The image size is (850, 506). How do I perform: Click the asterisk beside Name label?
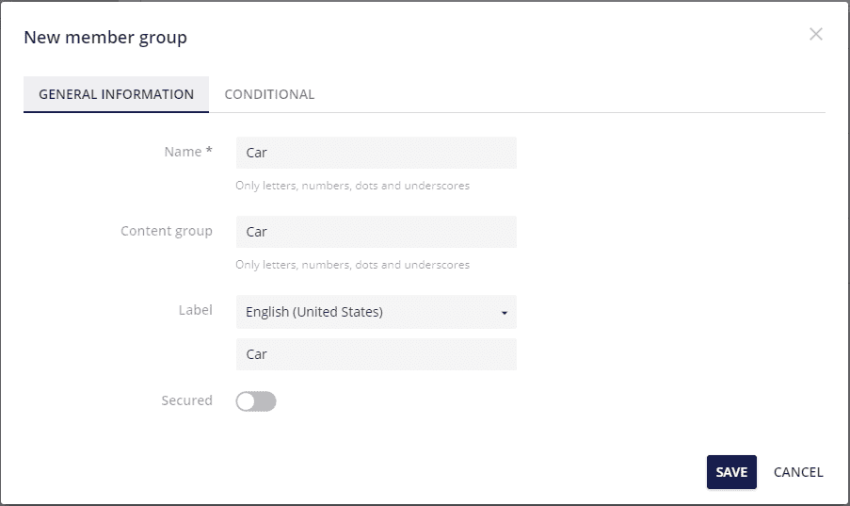tap(209, 151)
